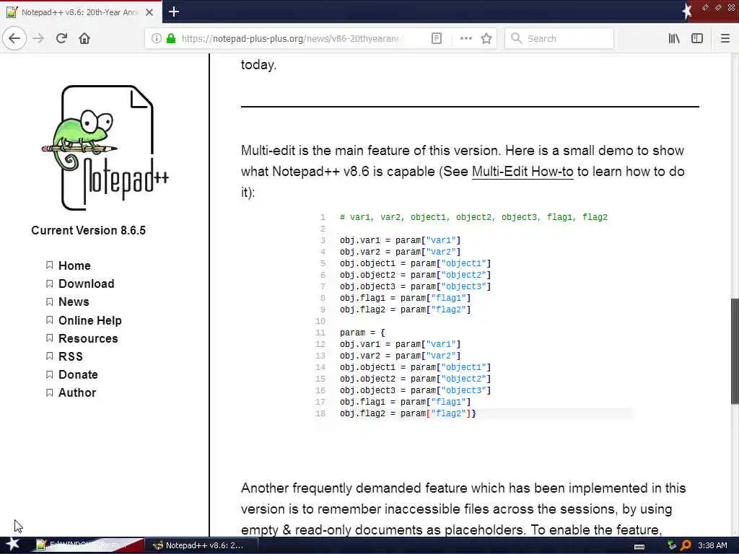The width and height of the screenshot is (739, 554).
Task: Click the line reading 'today.'
Action: tap(259, 64)
